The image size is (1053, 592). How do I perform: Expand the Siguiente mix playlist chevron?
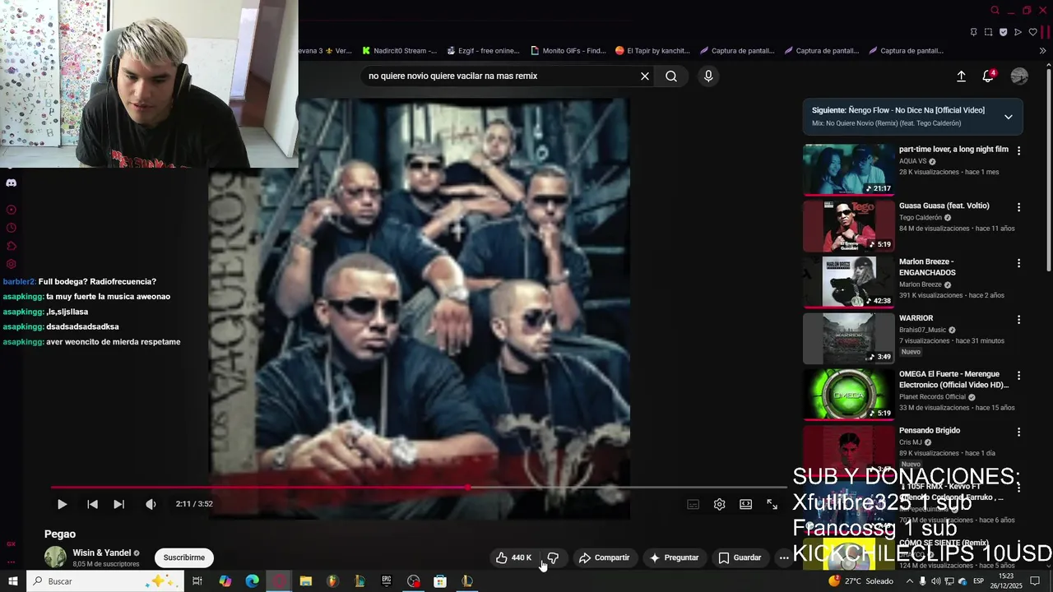(1008, 116)
